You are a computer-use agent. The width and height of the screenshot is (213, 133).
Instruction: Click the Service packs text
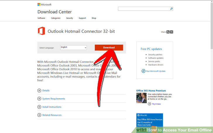[154, 61]
